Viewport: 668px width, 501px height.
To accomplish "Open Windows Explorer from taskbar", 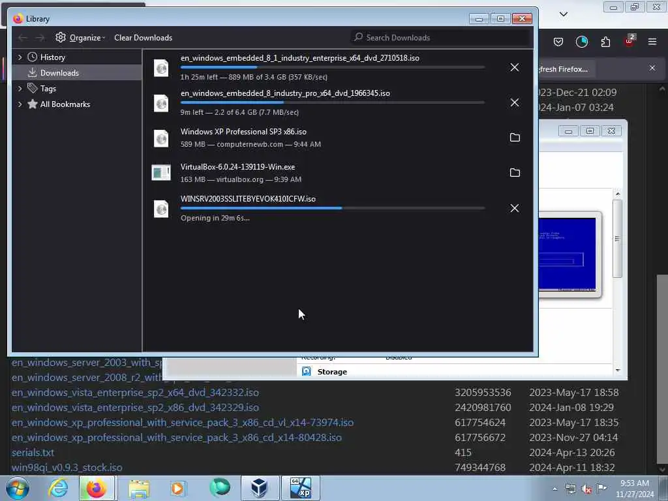I will point(139,488).
